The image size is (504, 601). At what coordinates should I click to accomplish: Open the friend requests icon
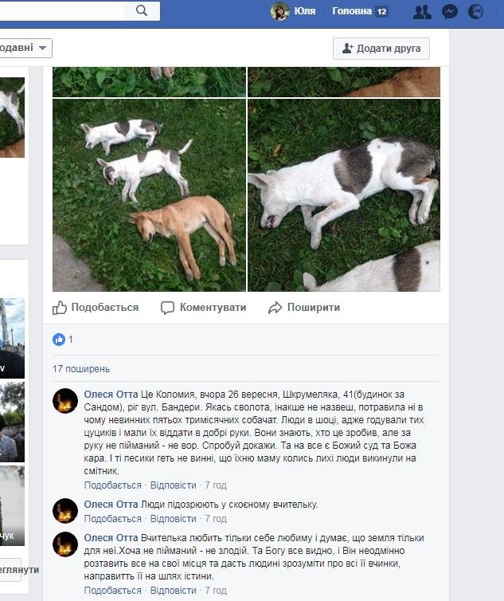[x=422, y=11]
